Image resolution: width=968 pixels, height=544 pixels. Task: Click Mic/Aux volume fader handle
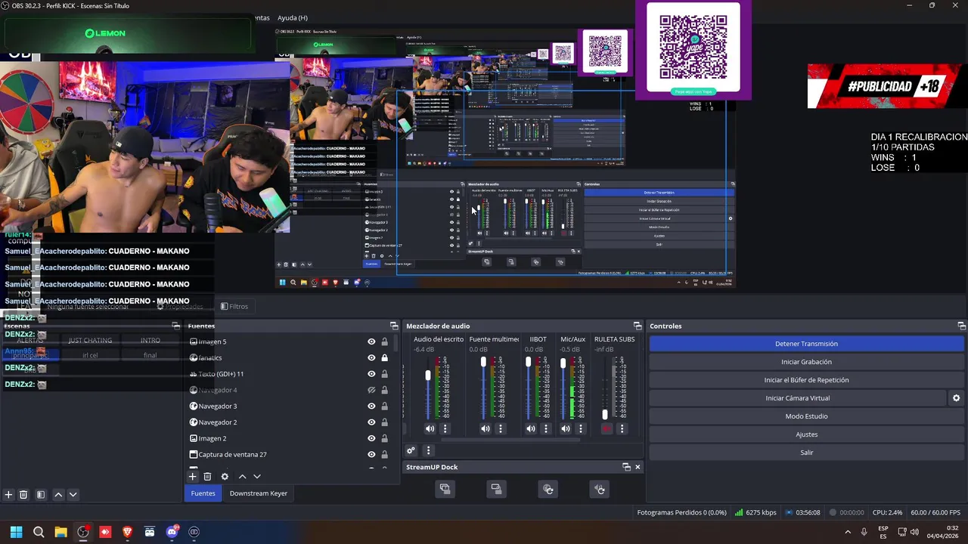tap(563, 363)
